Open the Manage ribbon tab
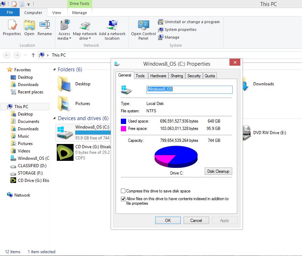302x256 pixels. coord(80,13)
